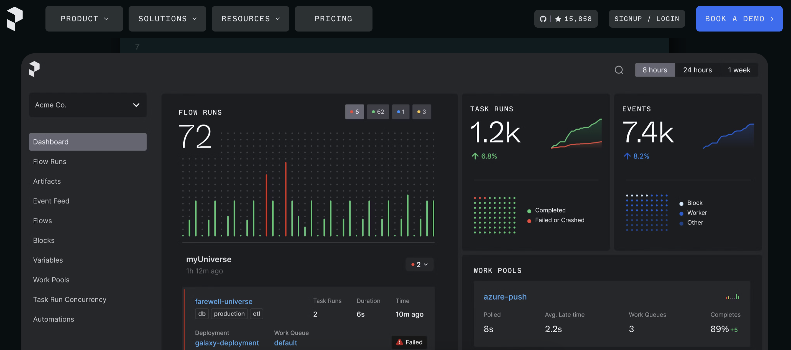Expand the myUniverse failed runs count dropdown
The width and height of the screenshot is (791, 350).
[x=419, y=265]
